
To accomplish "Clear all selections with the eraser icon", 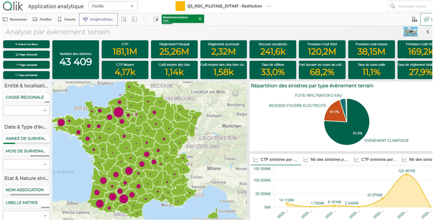I will [156, 19].
